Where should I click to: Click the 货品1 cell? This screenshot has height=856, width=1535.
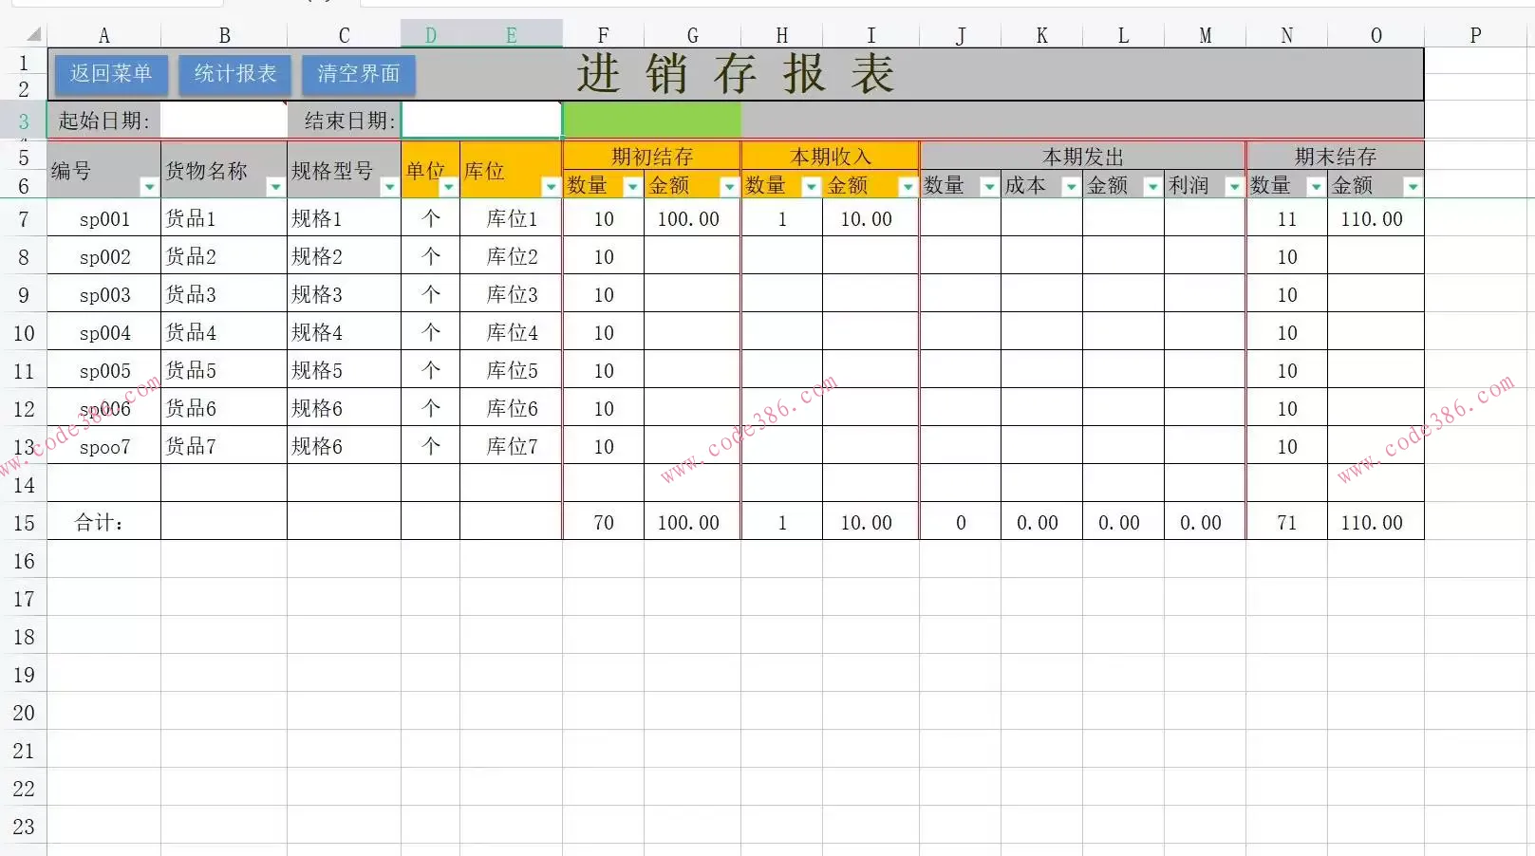point(224,219)
